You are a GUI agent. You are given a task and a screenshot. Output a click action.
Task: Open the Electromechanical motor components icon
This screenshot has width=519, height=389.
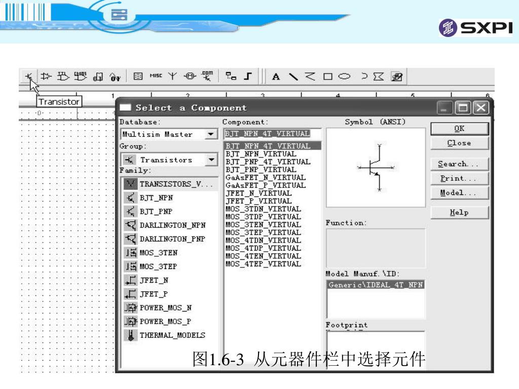tap(190, 76)
